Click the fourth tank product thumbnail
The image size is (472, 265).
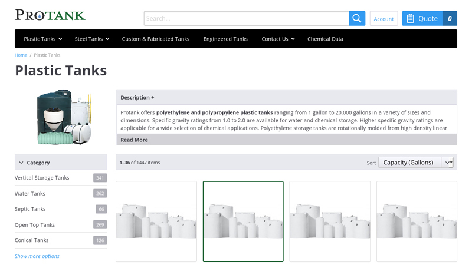click(x=417, y=221)
